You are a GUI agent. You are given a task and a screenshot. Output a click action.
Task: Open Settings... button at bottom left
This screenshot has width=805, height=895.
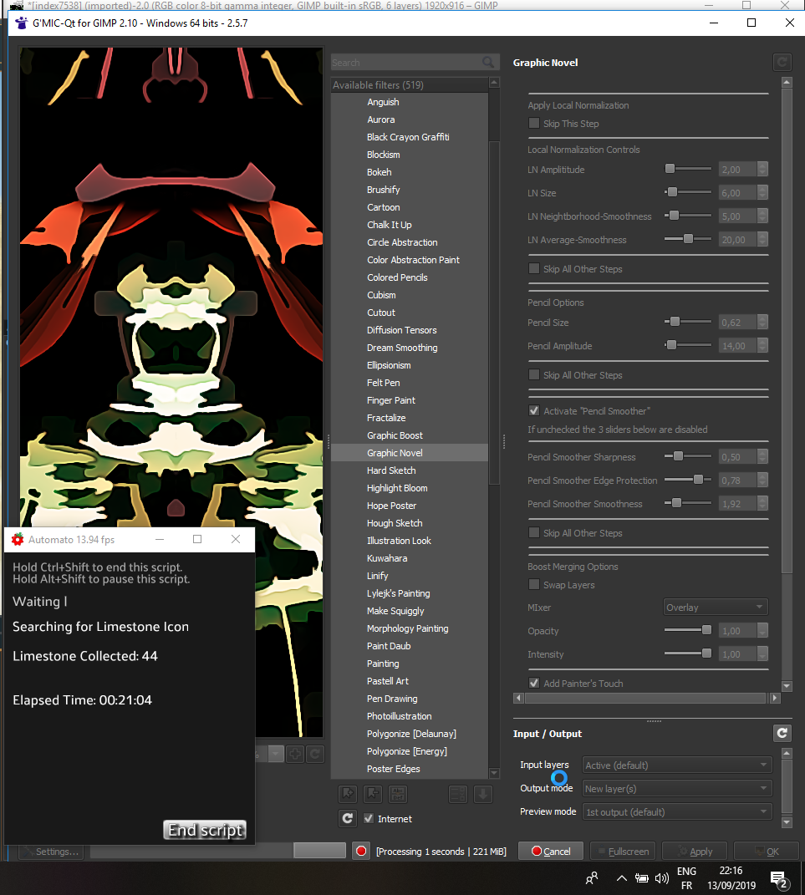coord(51,851)
